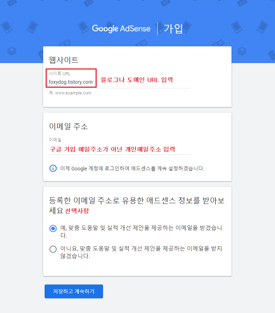Click the 웹사이트 section heading
The height and width of the screenshot is (313, 275).
(63, 60)
